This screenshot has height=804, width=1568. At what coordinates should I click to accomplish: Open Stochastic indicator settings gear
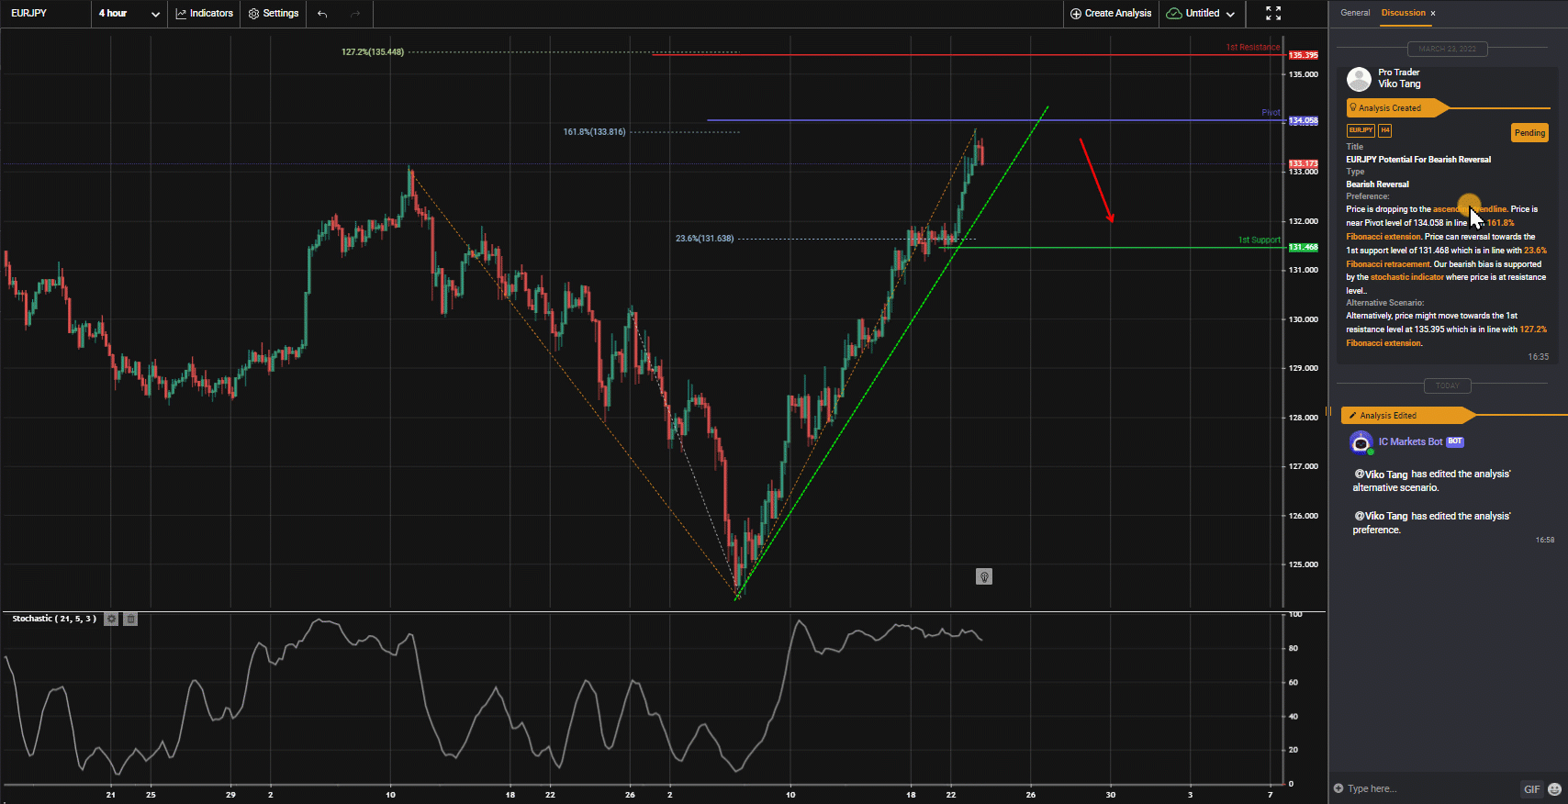click(111, 620)
